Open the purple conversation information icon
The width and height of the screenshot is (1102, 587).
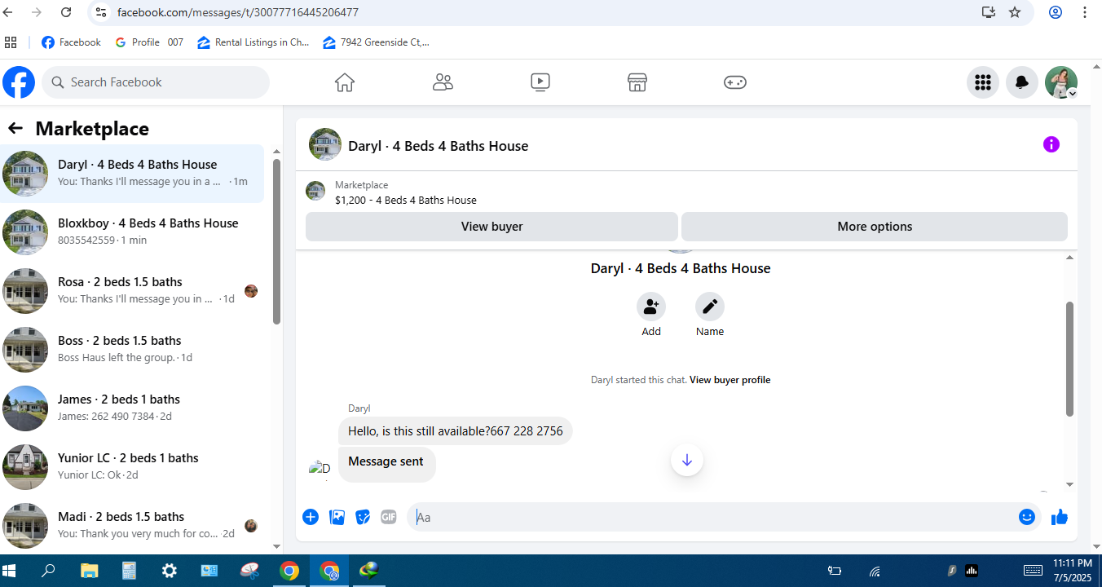coord(1051,144)
